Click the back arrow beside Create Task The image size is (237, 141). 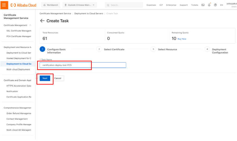[x=42, y=21]
